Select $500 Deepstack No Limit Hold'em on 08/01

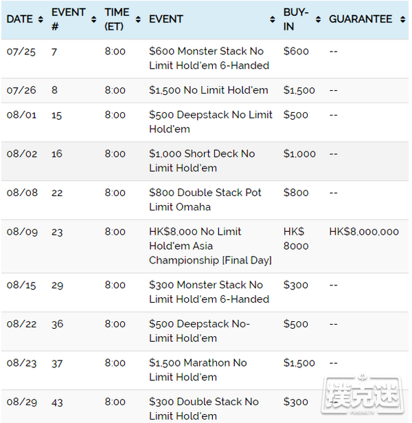(211, 122)
